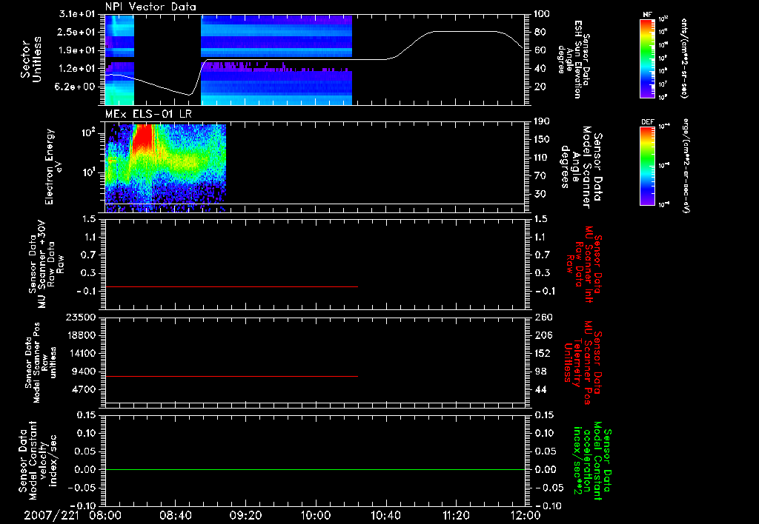The width and height of the screenshot is (759, 524).
Task: Click the red line in Scanner Pos panel
Action: (231, 376)
